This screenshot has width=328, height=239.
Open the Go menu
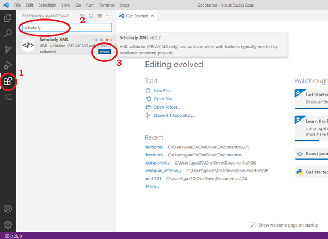(78, 5)
